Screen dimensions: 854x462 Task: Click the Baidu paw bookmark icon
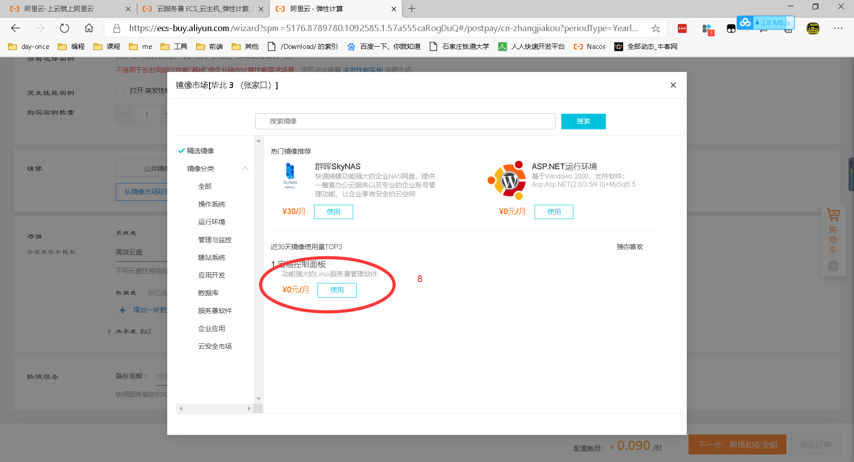click(x=351, y=47)
